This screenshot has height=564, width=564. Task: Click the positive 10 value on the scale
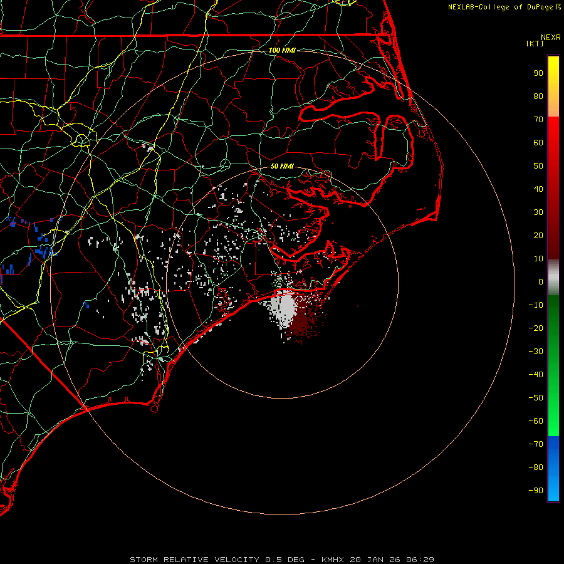(x=538, y=259)
